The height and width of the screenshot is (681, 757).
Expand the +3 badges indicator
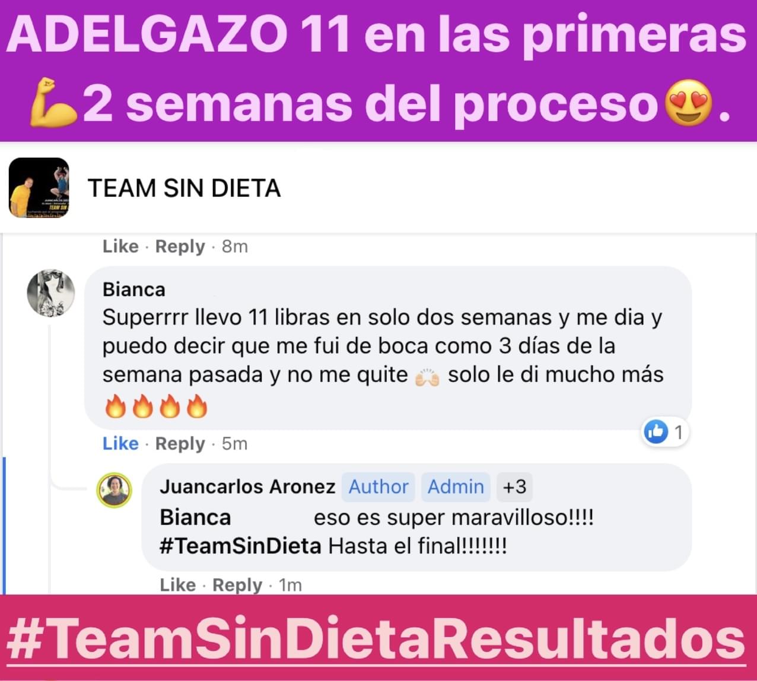point(514,487)
